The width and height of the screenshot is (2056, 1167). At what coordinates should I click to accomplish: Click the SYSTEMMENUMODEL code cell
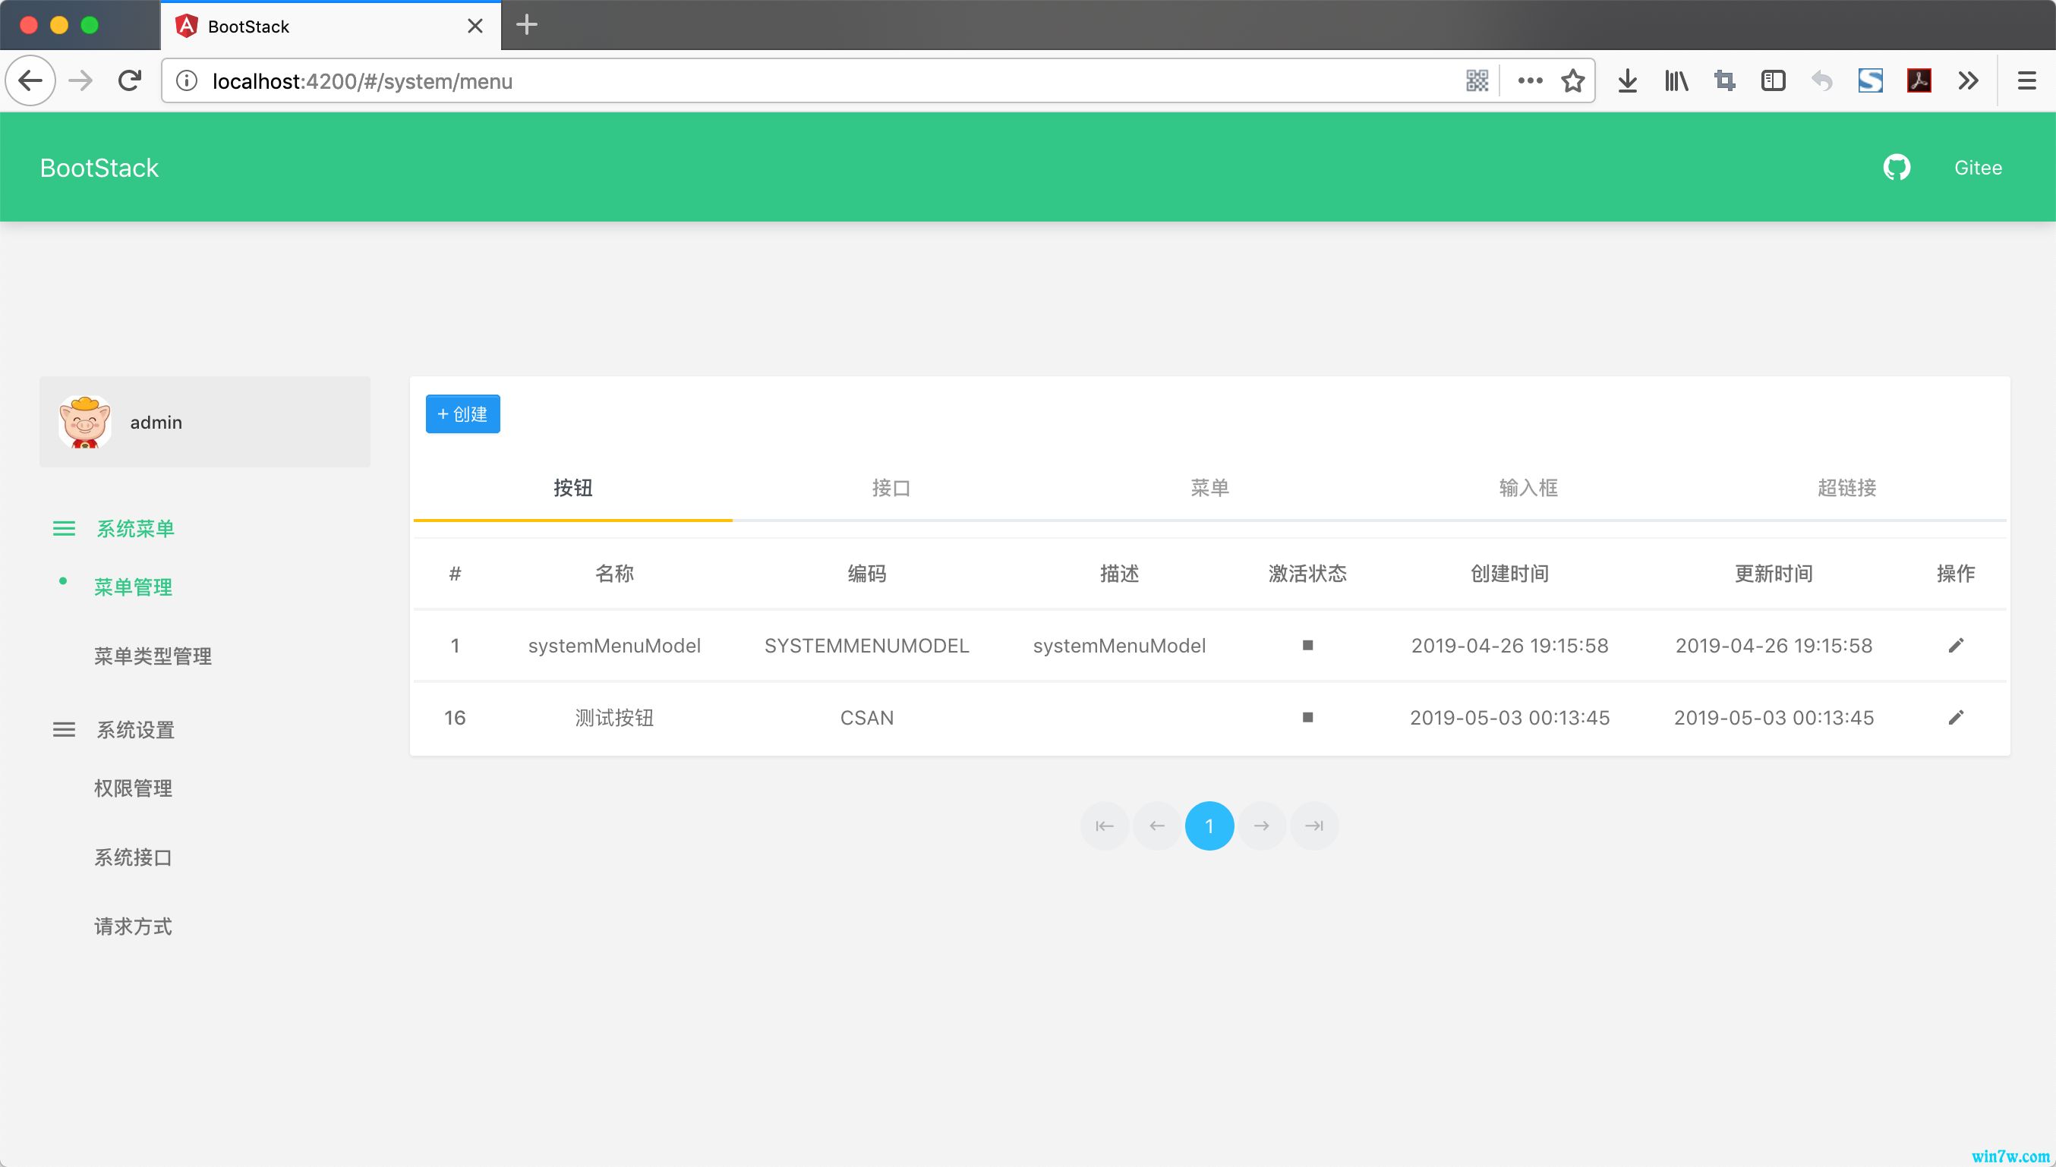(867, 645)
